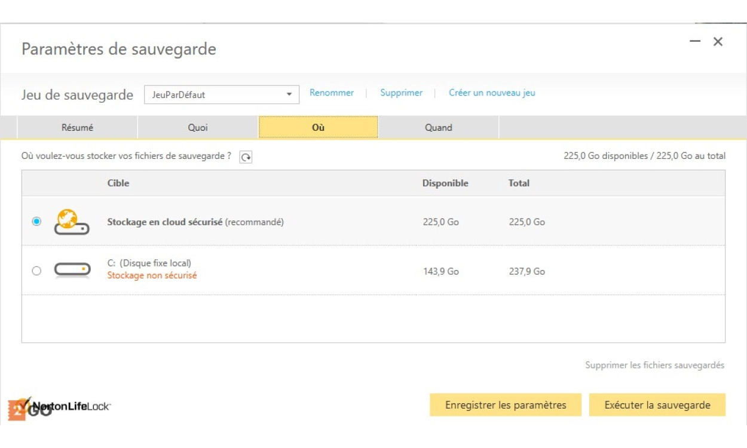Screen dimensions: 747x448
Task: Go to the Quand tab
Action: coord(439,127)
